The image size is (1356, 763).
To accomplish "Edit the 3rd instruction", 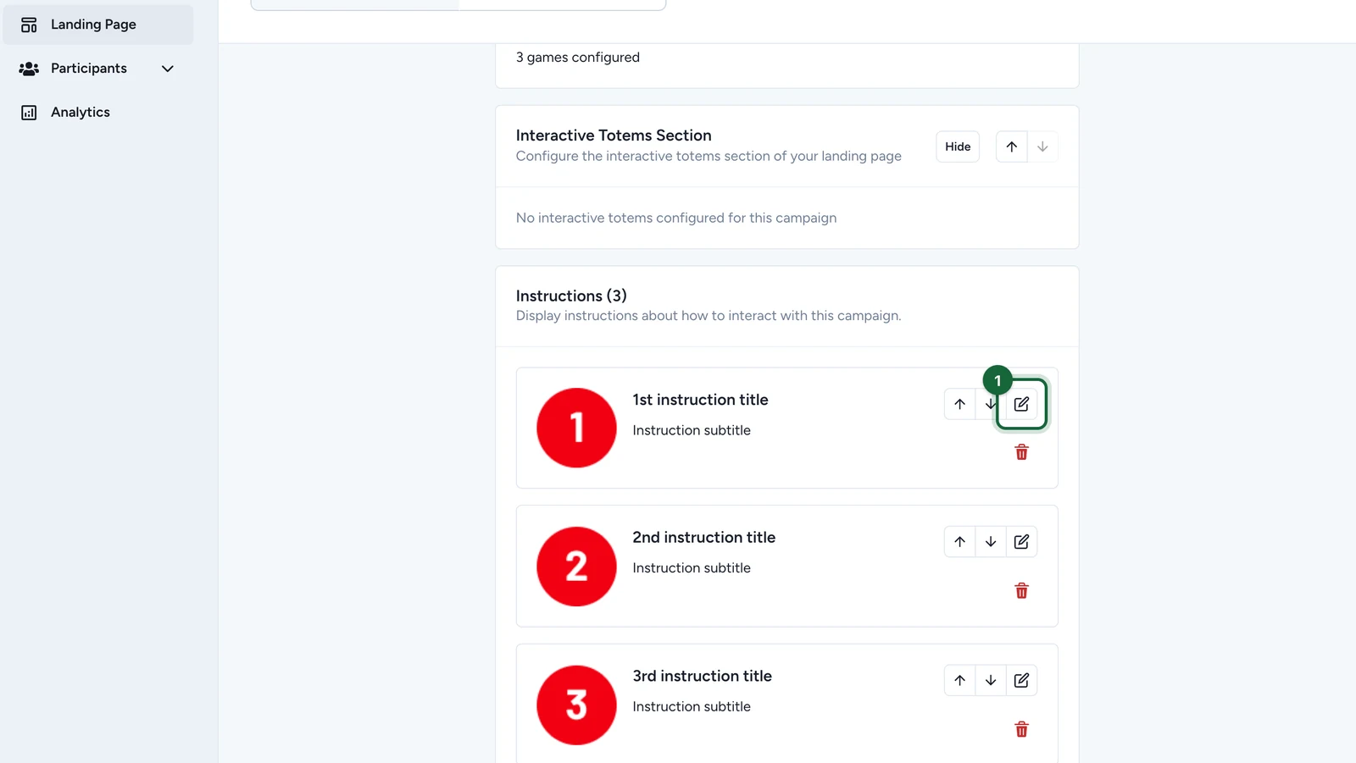I will tap(1021, 680).
